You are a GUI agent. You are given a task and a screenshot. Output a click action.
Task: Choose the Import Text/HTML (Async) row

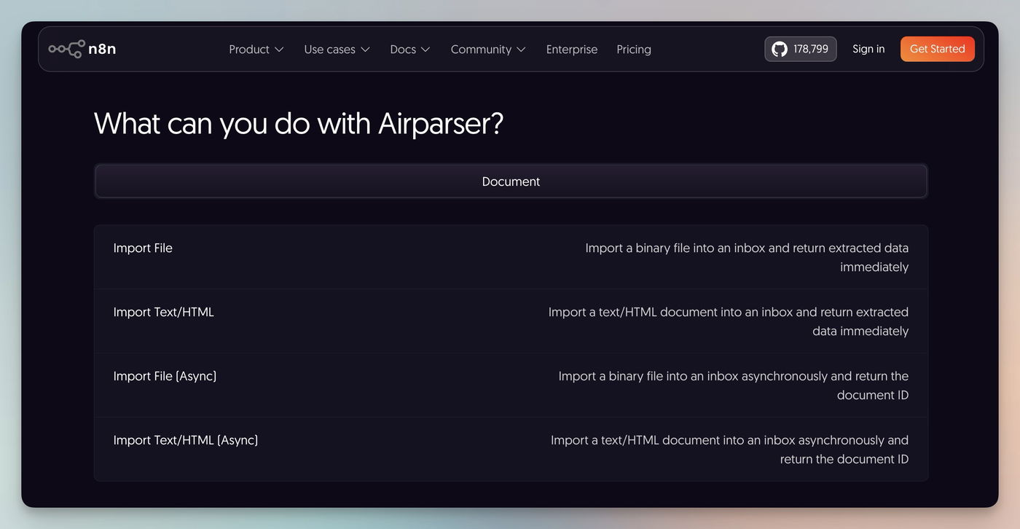point(186,441)
